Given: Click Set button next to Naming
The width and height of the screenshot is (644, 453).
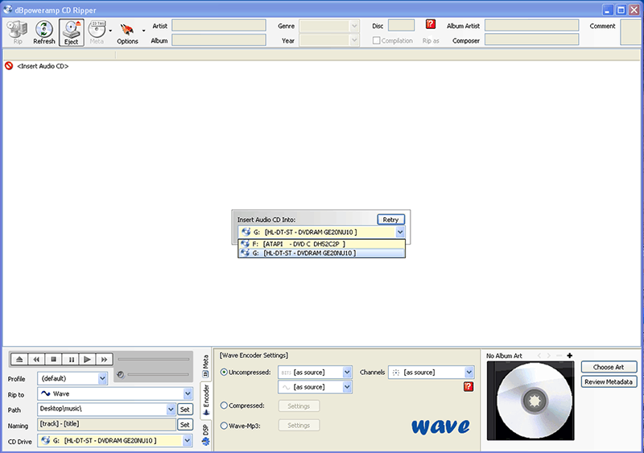Looking at the screenshot, I should pos(185,425).
